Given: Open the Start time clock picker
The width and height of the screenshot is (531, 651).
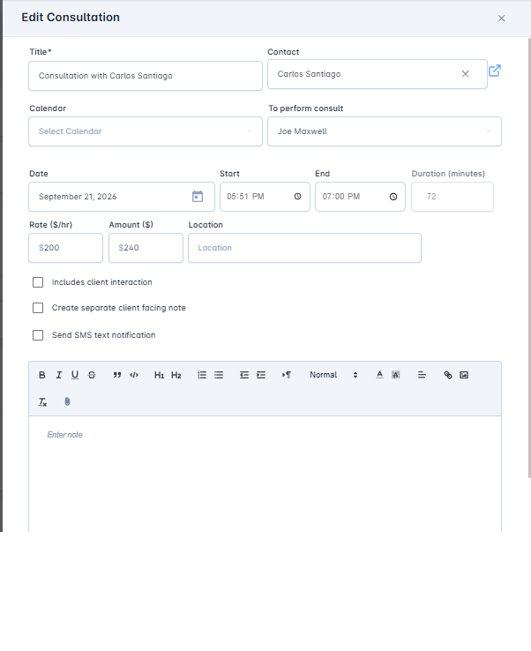Looking at the screenshot, I should [x=297, y=197].
